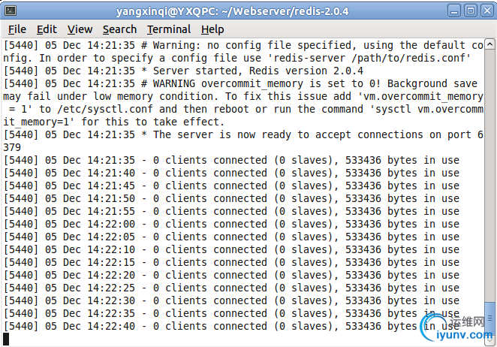Screen dimensions: 497x347
Task: Click the overcommit_memory WARNING text line
Action: pos(240,83)
